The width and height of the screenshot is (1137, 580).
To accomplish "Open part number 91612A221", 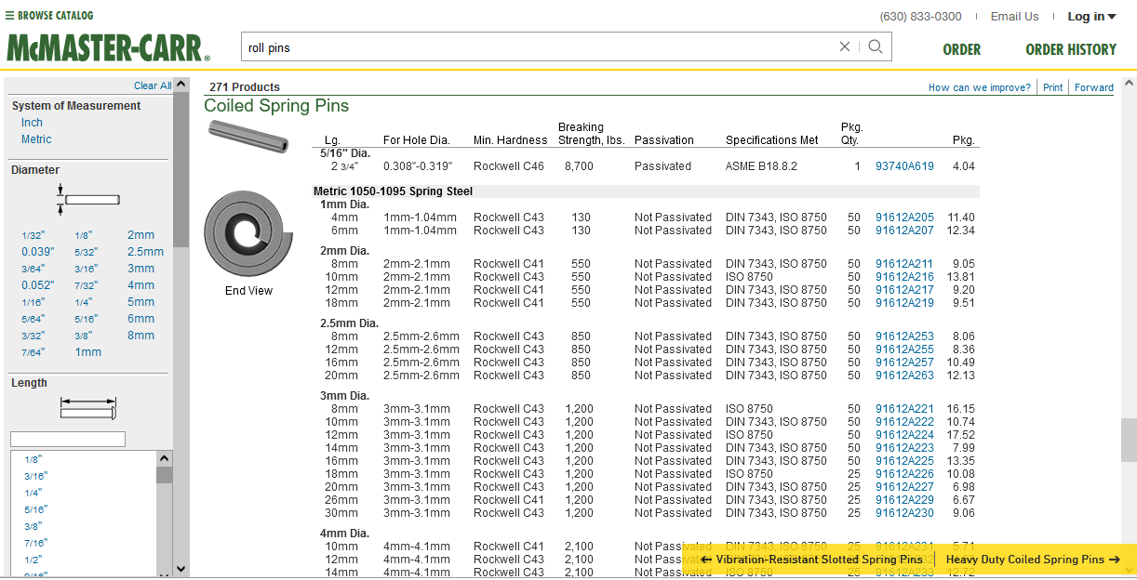I will (904, 409).
